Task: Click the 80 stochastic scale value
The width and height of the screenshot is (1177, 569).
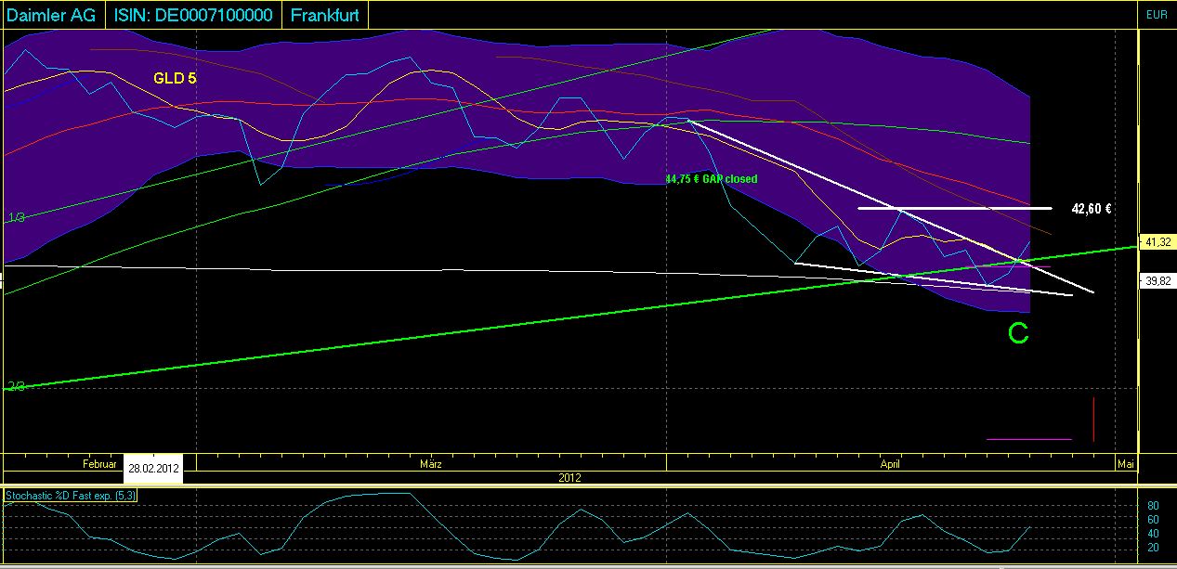Action: (1152, 506)
